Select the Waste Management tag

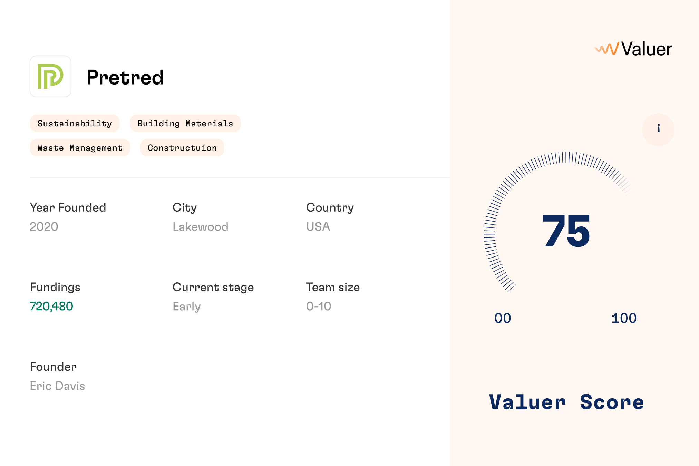point(80,148)
